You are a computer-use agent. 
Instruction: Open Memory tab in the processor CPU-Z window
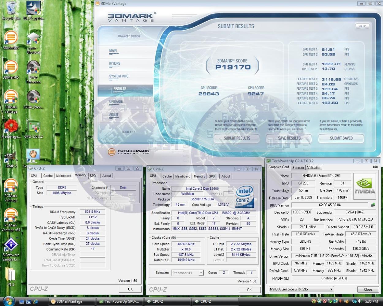199,176
